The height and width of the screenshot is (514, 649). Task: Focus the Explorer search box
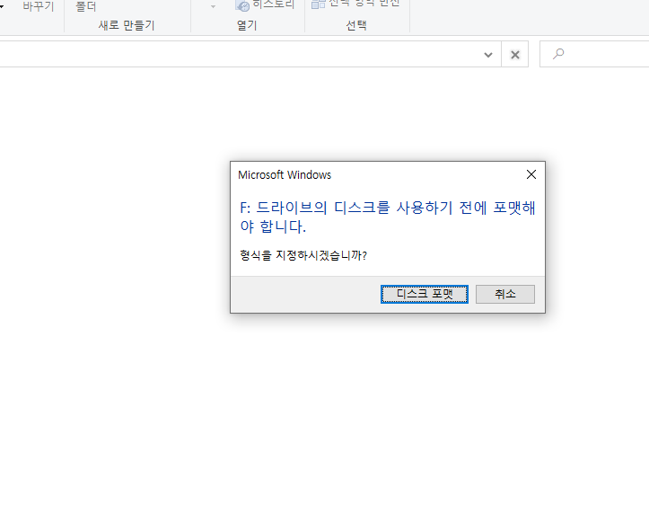click(x=594, y=54)
